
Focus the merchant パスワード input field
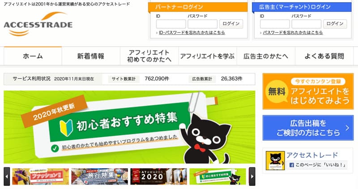point(307,24)
